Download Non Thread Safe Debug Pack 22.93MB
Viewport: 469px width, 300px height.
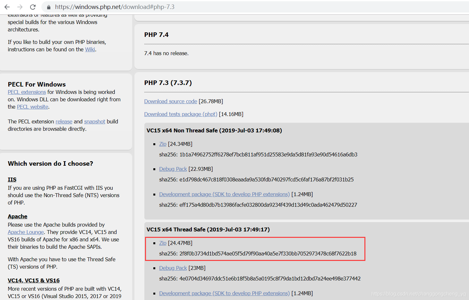(173, 169)
